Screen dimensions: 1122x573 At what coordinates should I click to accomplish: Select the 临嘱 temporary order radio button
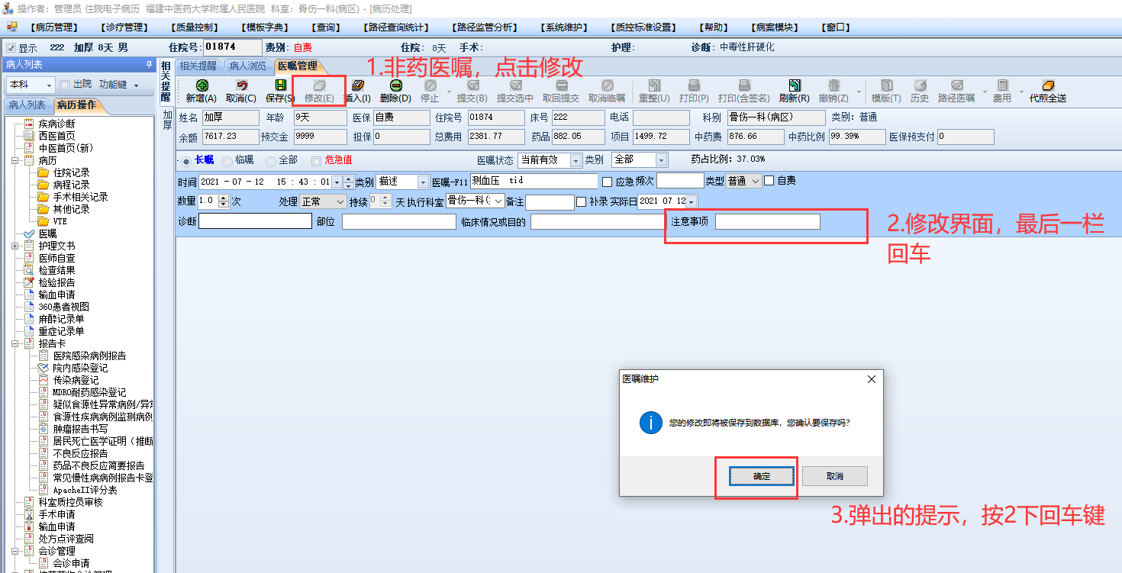pyautogui.click(x=227, y=161)
